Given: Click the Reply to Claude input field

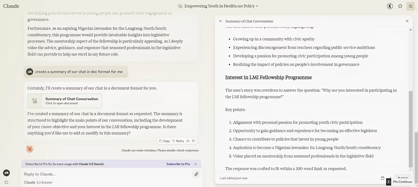Looking at the screenshot, I should [x=106, y=174].
